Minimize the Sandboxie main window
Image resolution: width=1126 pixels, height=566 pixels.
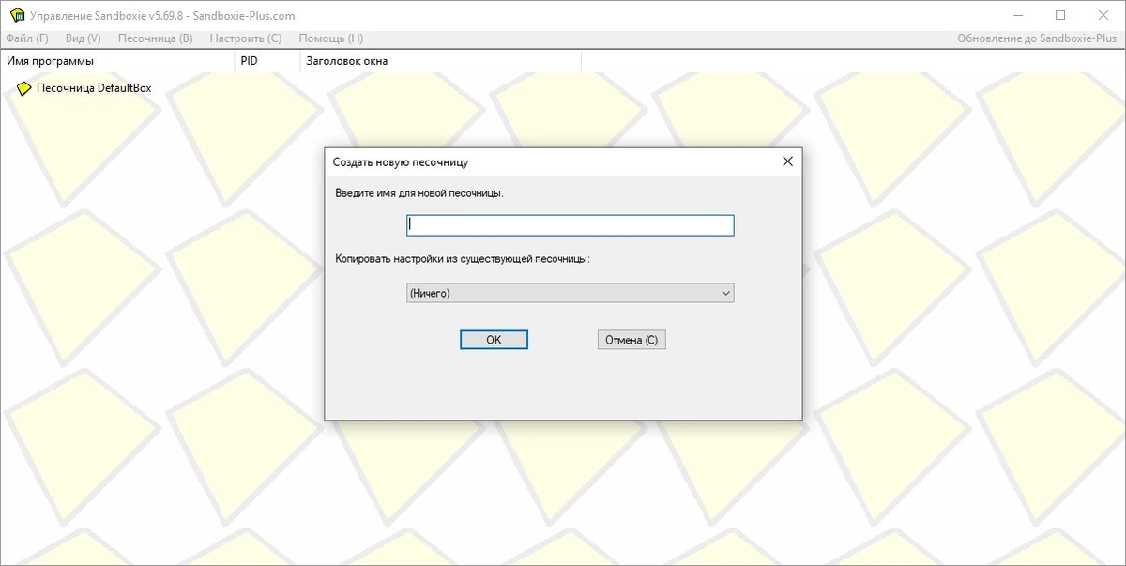pyautogui.click(x=1017, y=16)
